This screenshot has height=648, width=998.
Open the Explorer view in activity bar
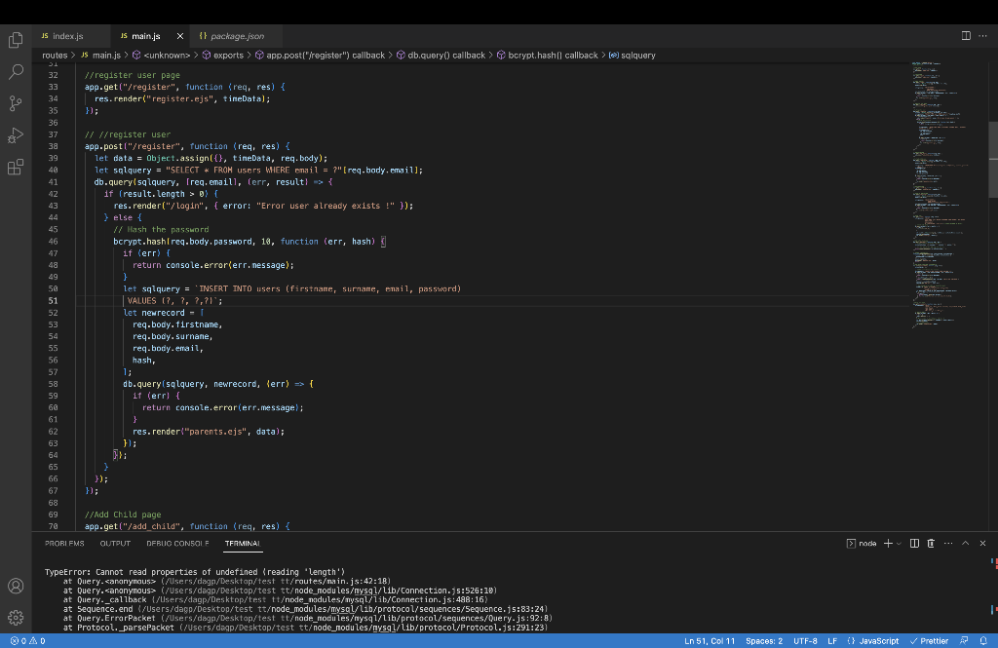(16, 40)
